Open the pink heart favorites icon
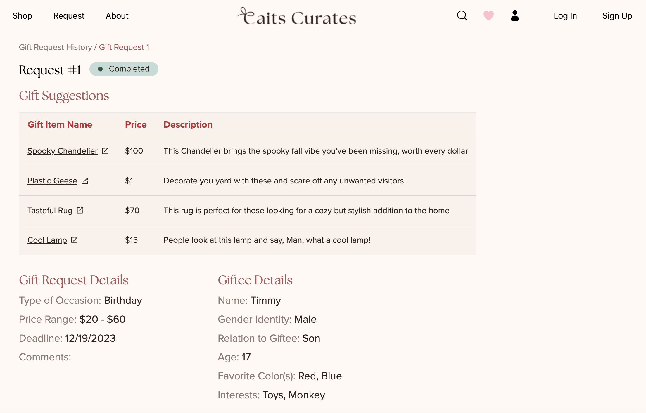Screen dimensions: 646x413 pyautogui.click(x=488, y=15)
